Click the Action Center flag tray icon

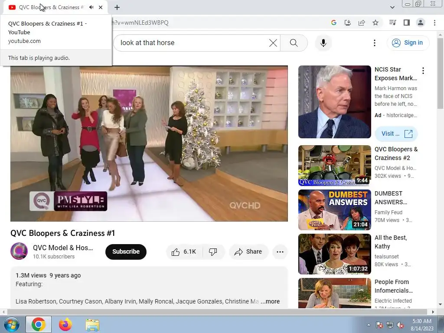[379, 325]
